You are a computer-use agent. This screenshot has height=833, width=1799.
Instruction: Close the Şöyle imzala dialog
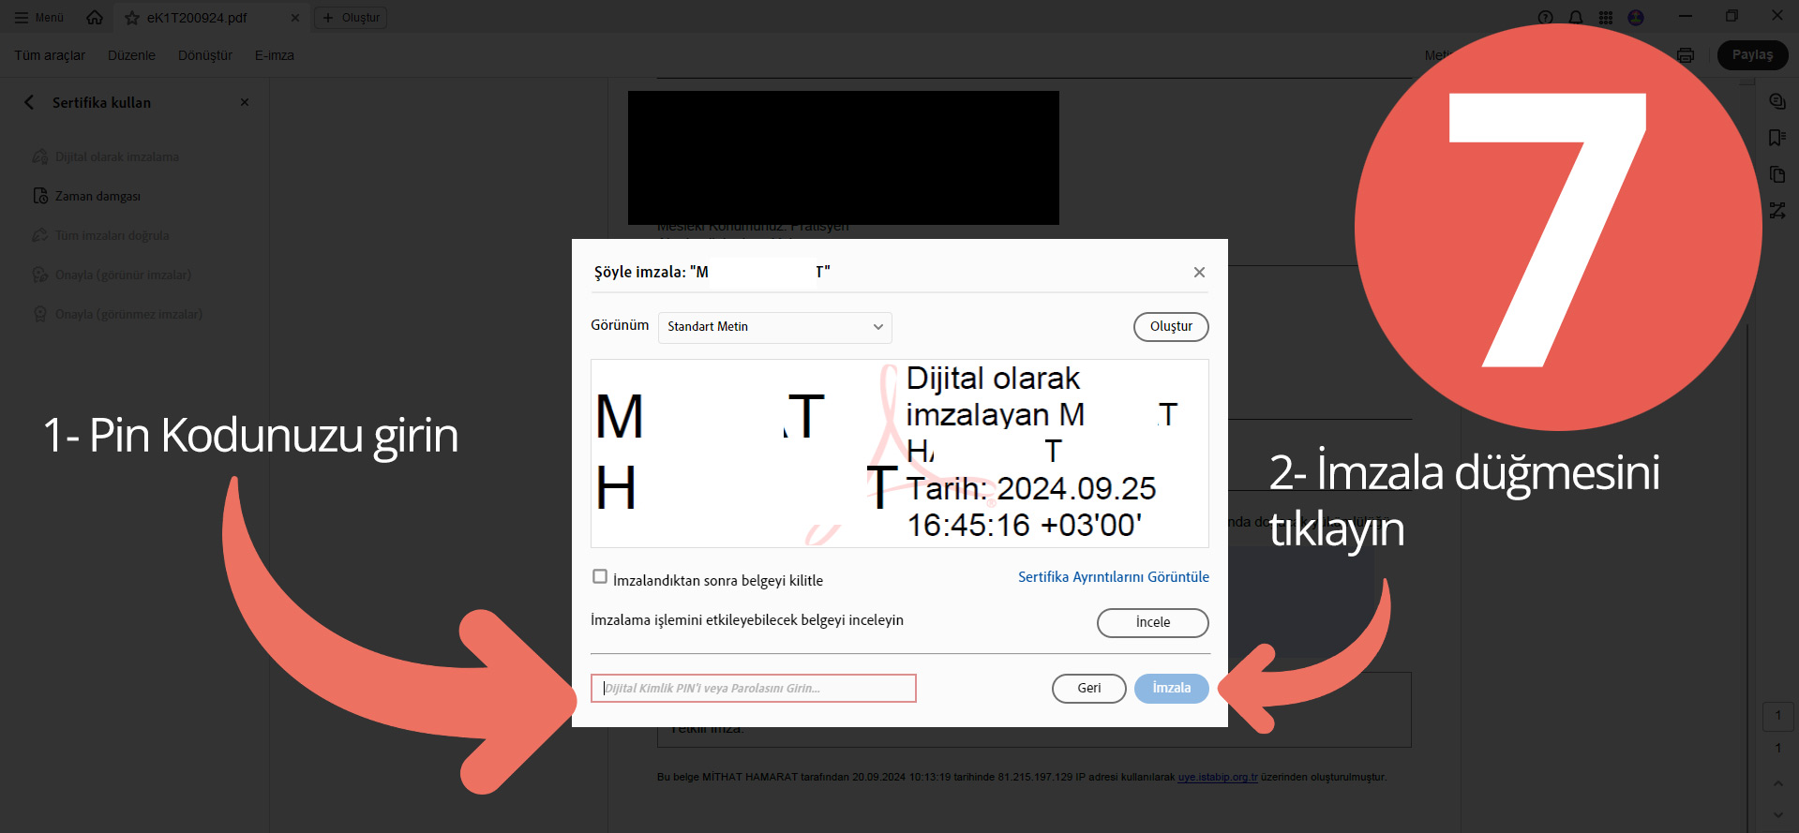click(1199, 272)
